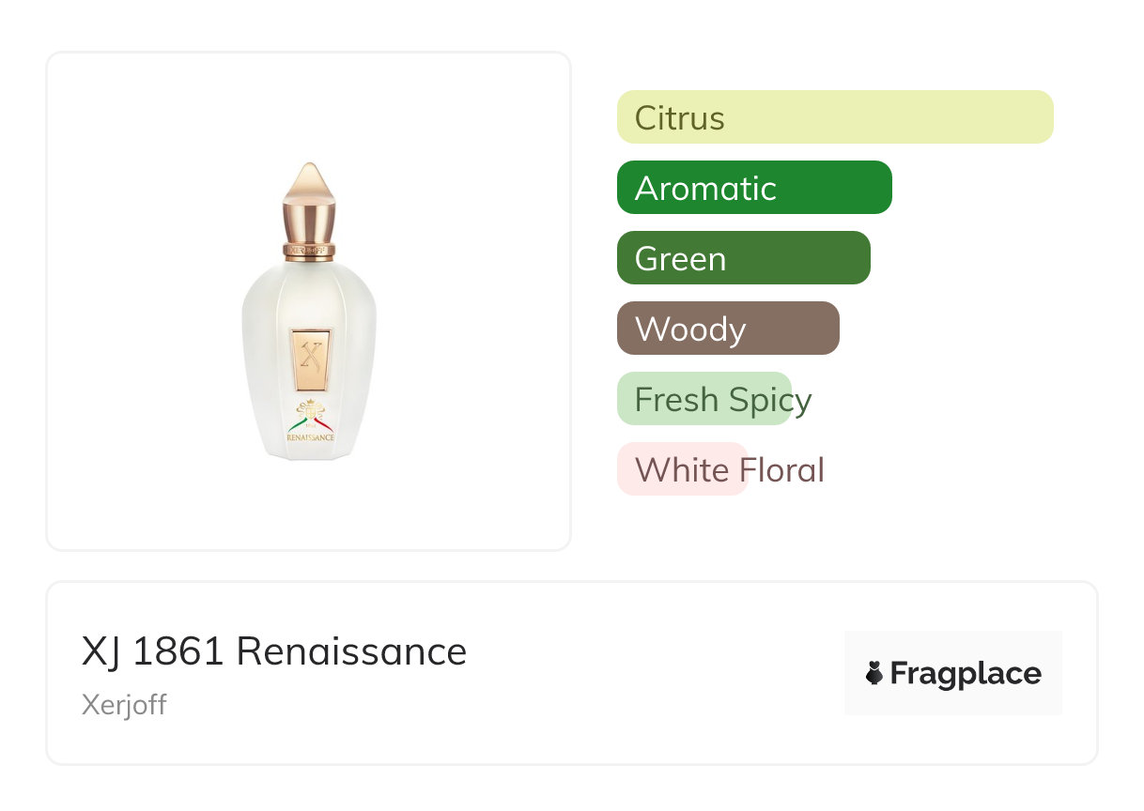Open the XJ 1861 Renaissance title
The height and width of the screenshot is (811, 1144).
click(x=274, y=651)
